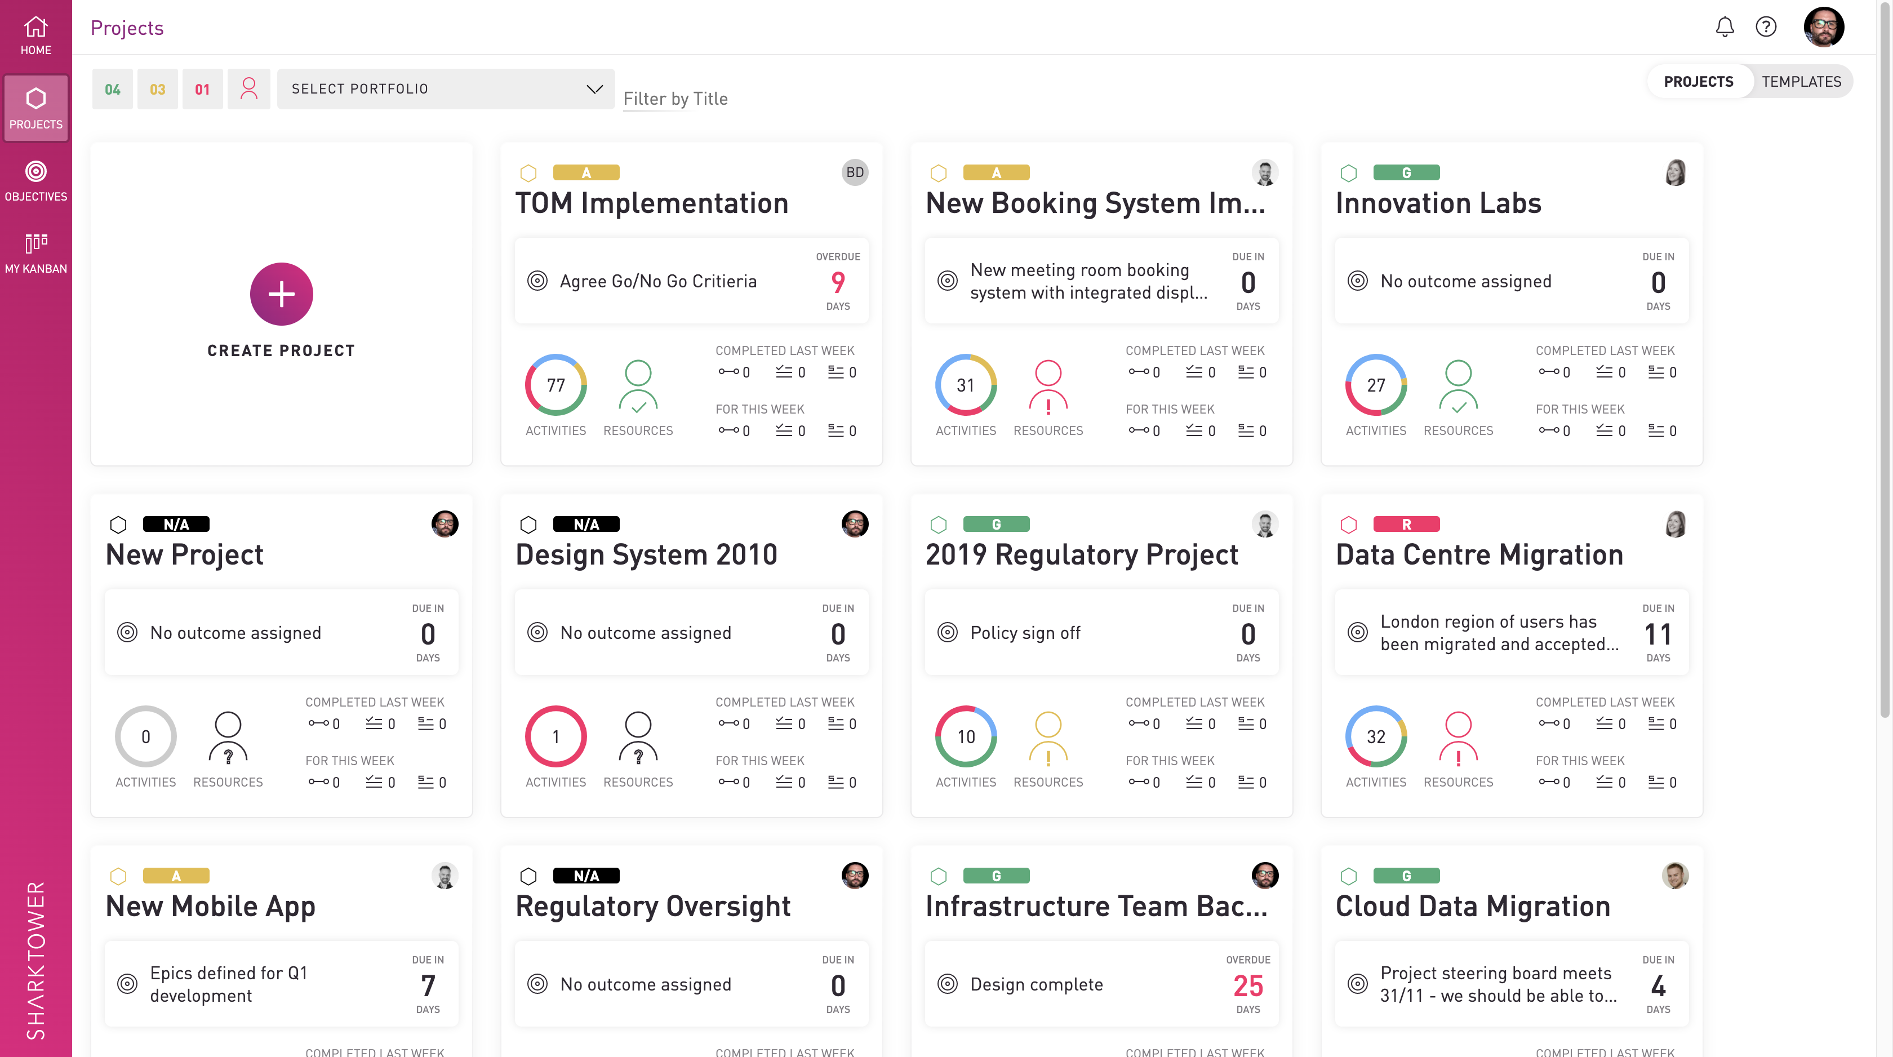
Task: Open notifications bell icon
Action: click(1724, 27)
